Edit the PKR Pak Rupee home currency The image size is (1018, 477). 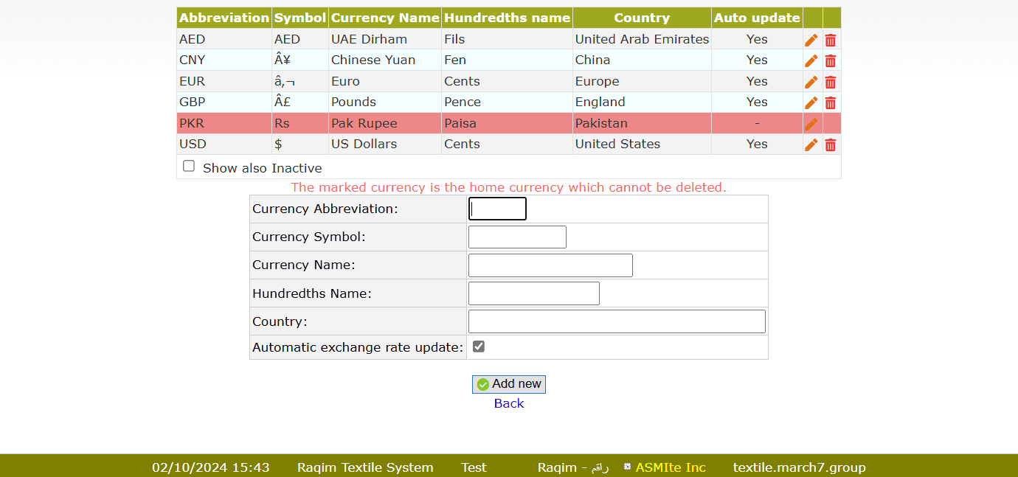coord(811,124)
